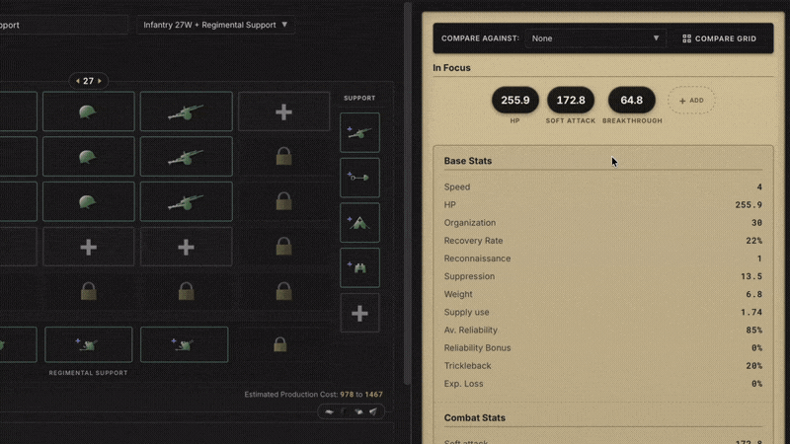The image size is (790, 444).
Task: Open the recon binoculars support slot
Action: [359, 267]
